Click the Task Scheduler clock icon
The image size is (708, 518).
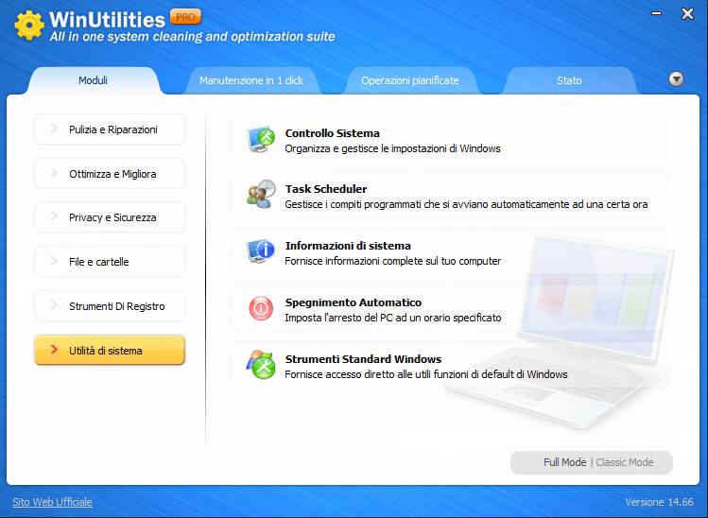tap(261, 194)
